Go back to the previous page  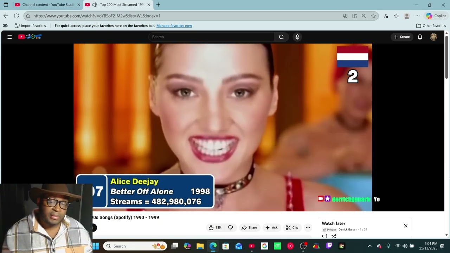point(6,16)
